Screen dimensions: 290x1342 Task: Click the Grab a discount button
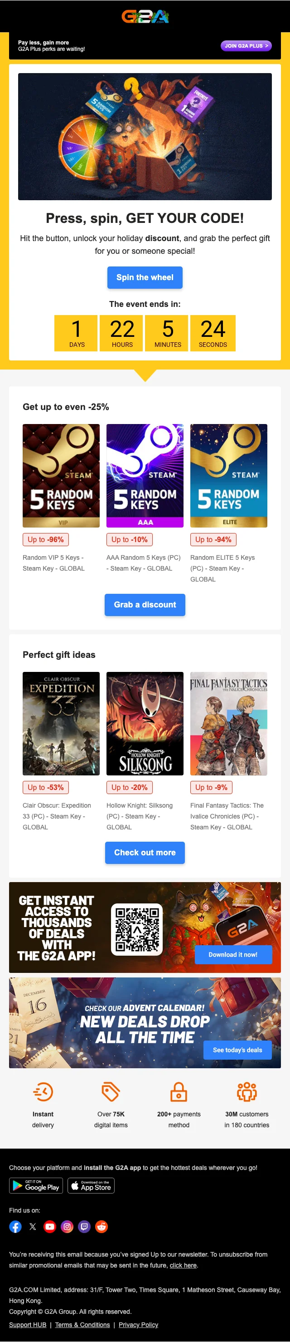coord(145,604)
